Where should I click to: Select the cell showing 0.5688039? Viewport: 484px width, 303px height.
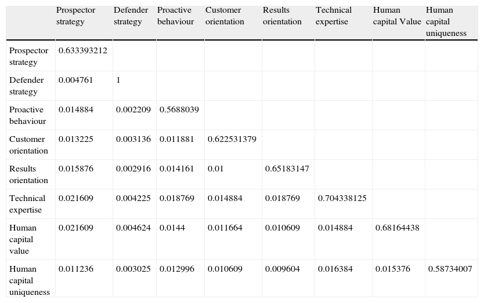pos(179,109)
